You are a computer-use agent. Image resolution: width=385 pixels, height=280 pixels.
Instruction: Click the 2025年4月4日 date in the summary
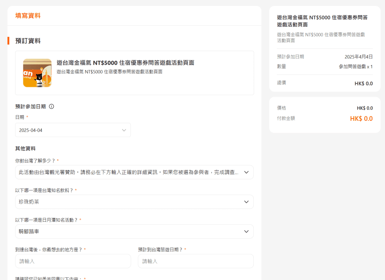pyautogui.click(x=358, y=57)
